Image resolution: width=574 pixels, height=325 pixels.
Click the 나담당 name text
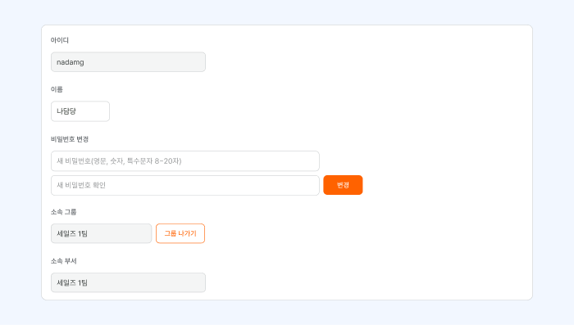[x=66, y=111]
